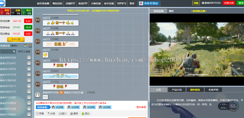Click the orange 对 badge in chat
The height and width of the screenshot is (118, 244).
click(x=61, y=93)
